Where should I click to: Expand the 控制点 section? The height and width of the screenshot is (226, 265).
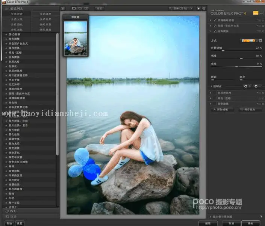(x=211, y=86)
